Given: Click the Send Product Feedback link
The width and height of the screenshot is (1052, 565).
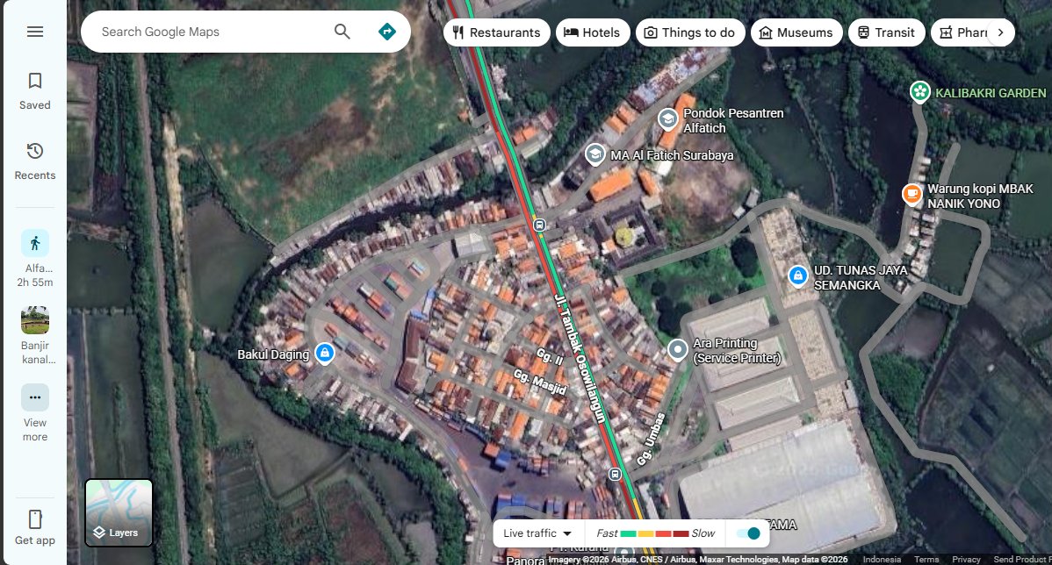Looking at the screenshot, I should click(1022, 559).
